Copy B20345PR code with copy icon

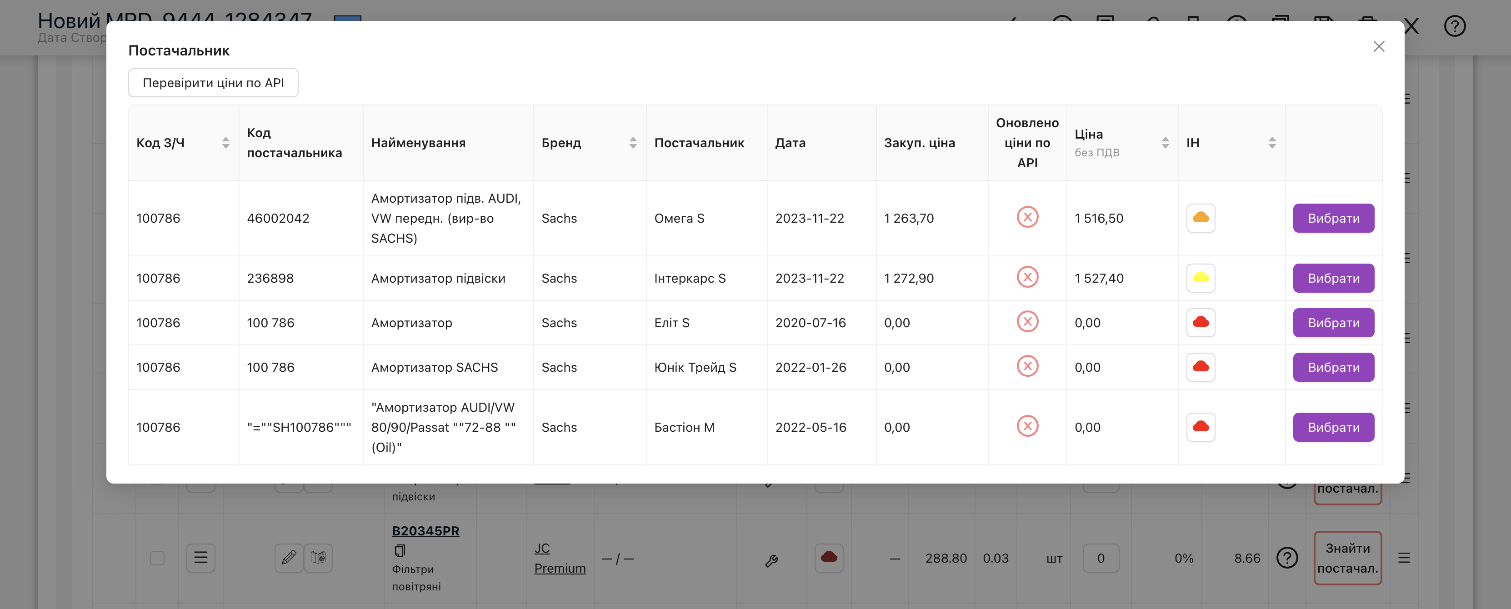400,551
